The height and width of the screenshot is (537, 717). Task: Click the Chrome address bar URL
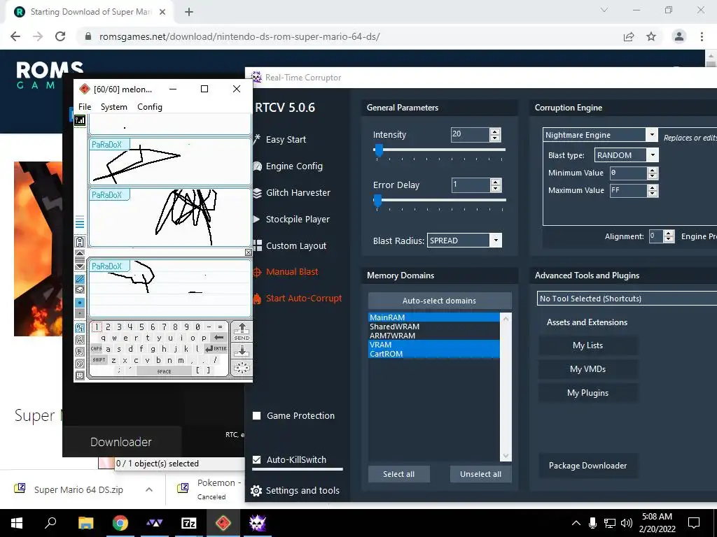pyautogui.click(x=239, y=36)
